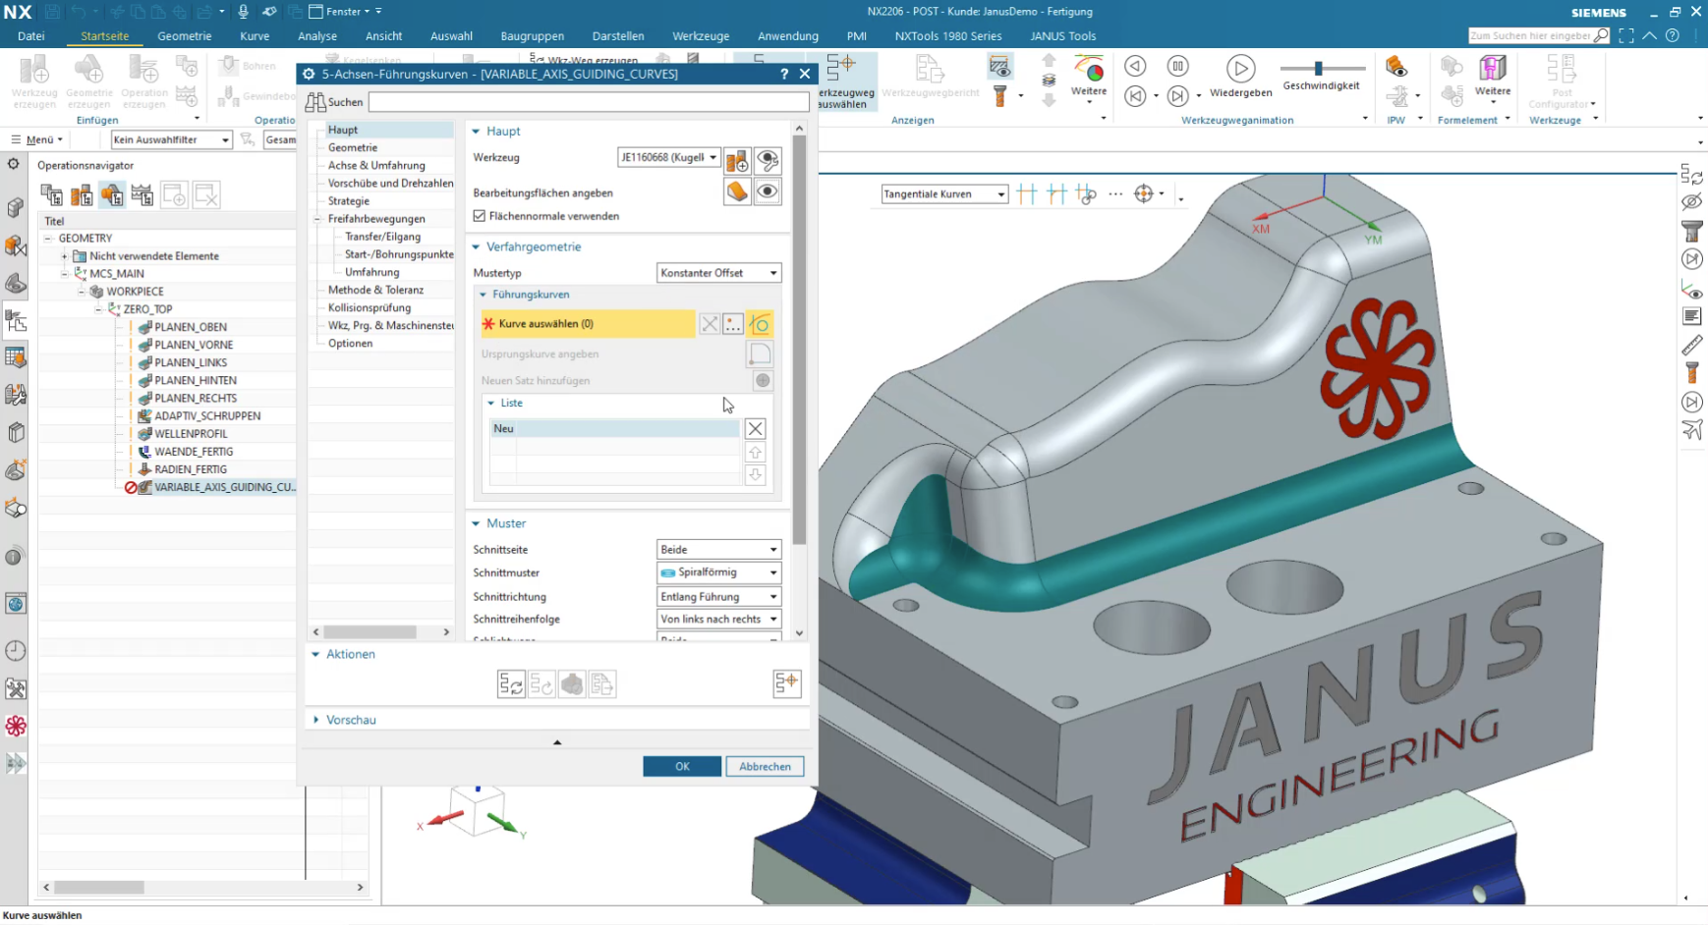Open the Mustertyp Konstanter Offset dropdown
The image size is (1708, 925).
pyautogui.click(x=718, y=273)
